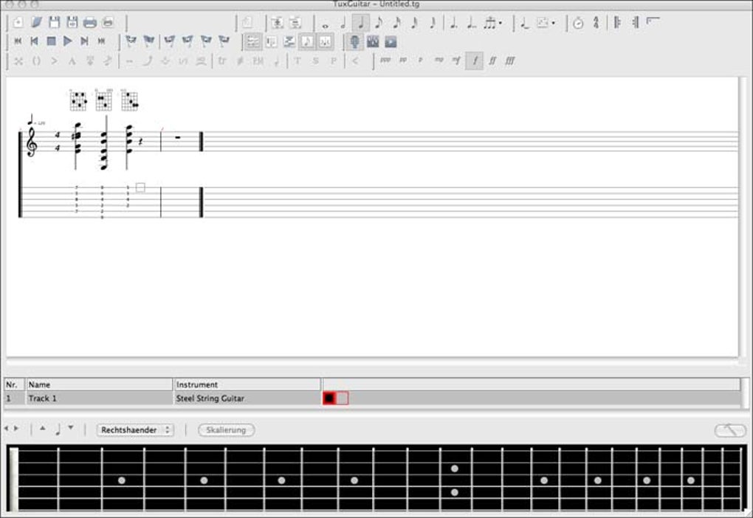Viewport: 753px width, 518px height.
Task: Toggle the forte dynamic button
Action: [475, 61]
